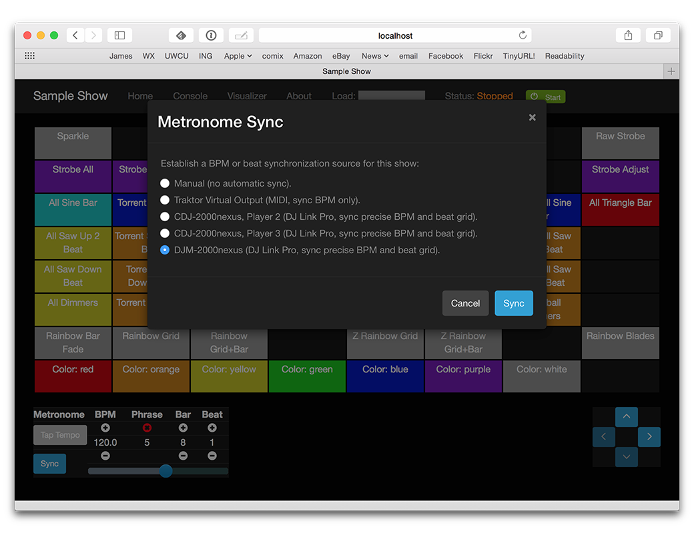This screenshot has width=694, height=533.
Task: Move cue grid up with arrow
Action: [x=627, y=416]
